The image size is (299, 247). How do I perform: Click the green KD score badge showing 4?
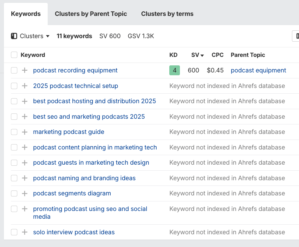174,70
